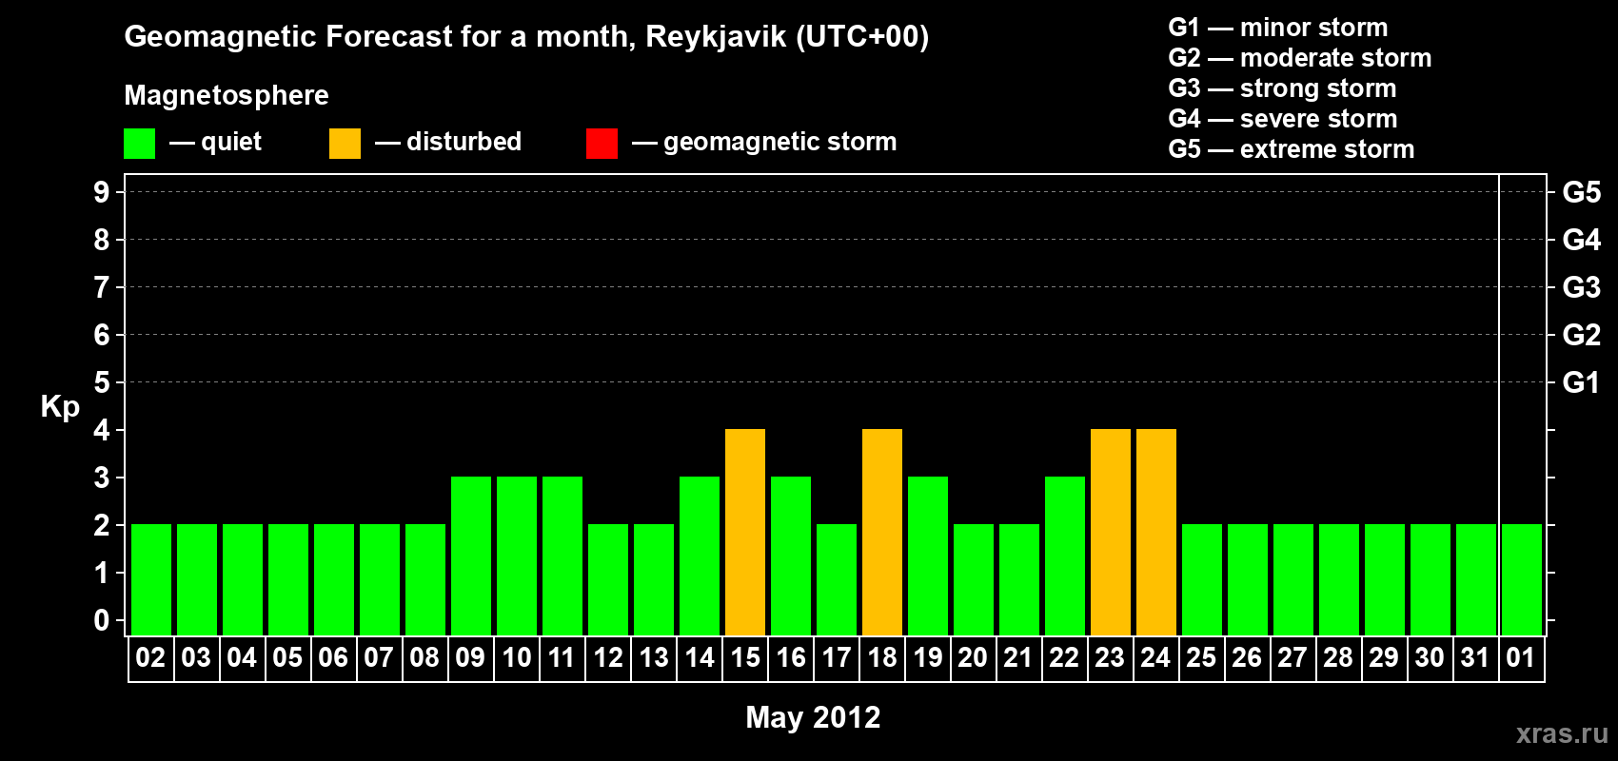The width and height of the screenshot is (1618, 761).
Task: Click the 'G4 — severe storm' legend line
Action: click(1283, 119)
